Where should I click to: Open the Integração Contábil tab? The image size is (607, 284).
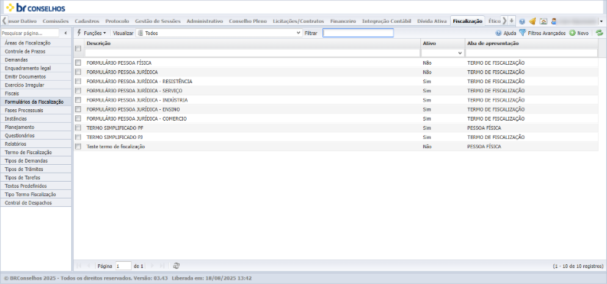point(387,21)
